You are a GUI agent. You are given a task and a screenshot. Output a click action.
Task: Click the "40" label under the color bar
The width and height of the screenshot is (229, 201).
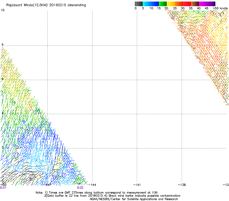(x=199, y=8)
